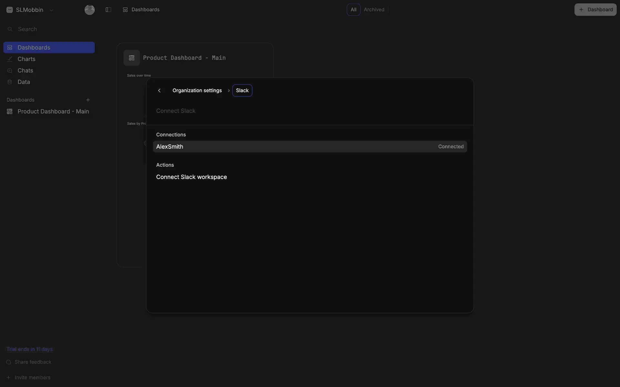
Task: Toggle the sidebar collapse icon
Action: coord(108,10)
